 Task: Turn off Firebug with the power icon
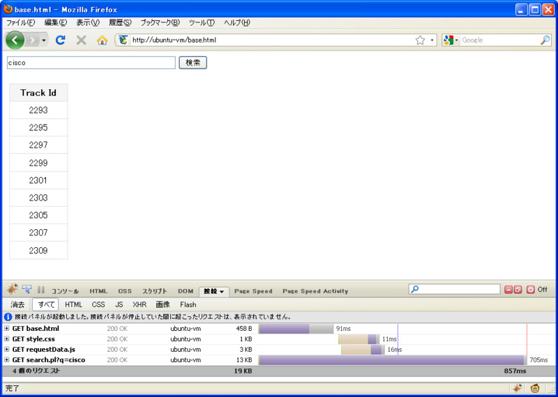tap(531, 290)
